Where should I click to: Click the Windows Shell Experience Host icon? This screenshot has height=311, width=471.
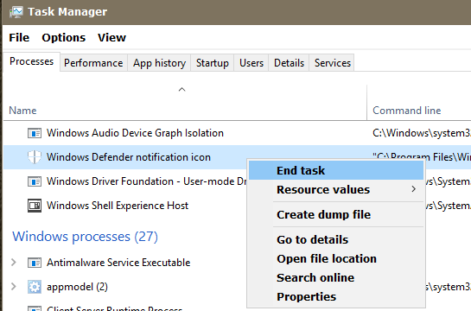(35, 206)
